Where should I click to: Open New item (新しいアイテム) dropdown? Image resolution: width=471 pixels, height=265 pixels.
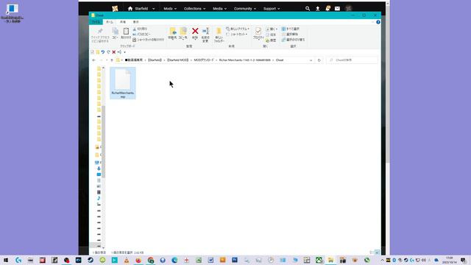[x=238, y=29]
